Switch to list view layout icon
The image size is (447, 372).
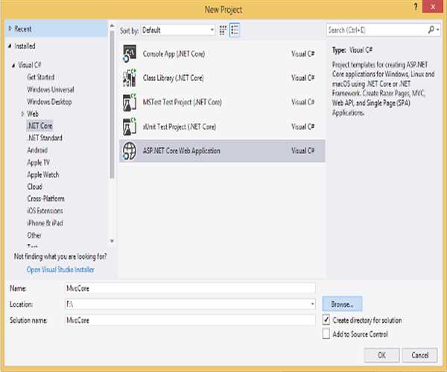point(235,31)
